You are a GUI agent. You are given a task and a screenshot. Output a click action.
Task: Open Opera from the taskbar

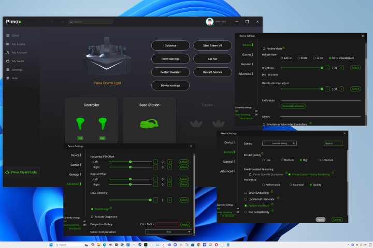pyautogui.click(x=216, y=245)
